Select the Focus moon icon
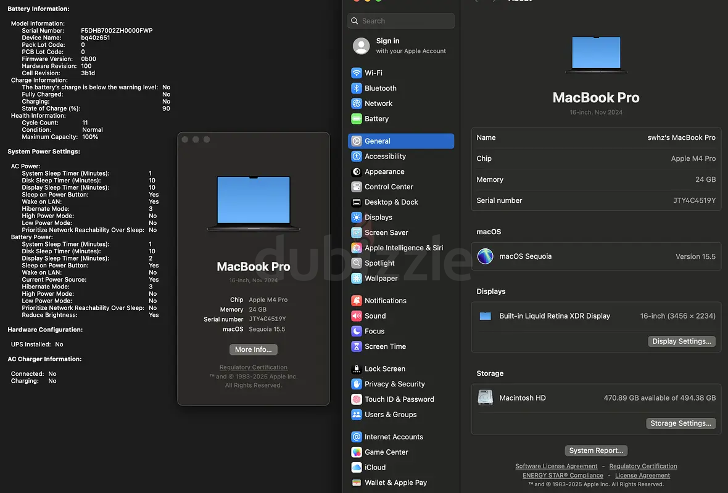The image size is (728, 493). (x=356, y=331)
